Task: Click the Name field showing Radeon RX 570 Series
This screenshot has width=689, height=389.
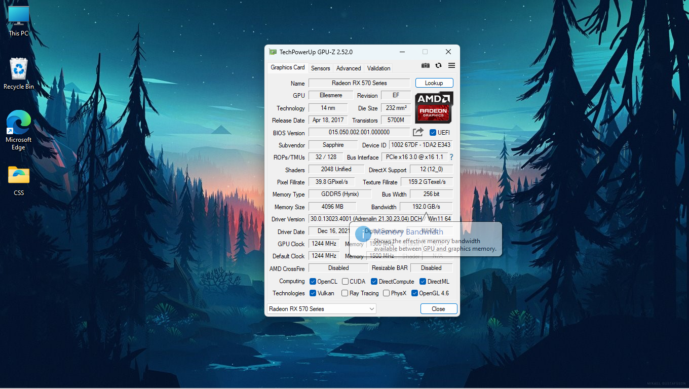Action: [x=359, y=83]
